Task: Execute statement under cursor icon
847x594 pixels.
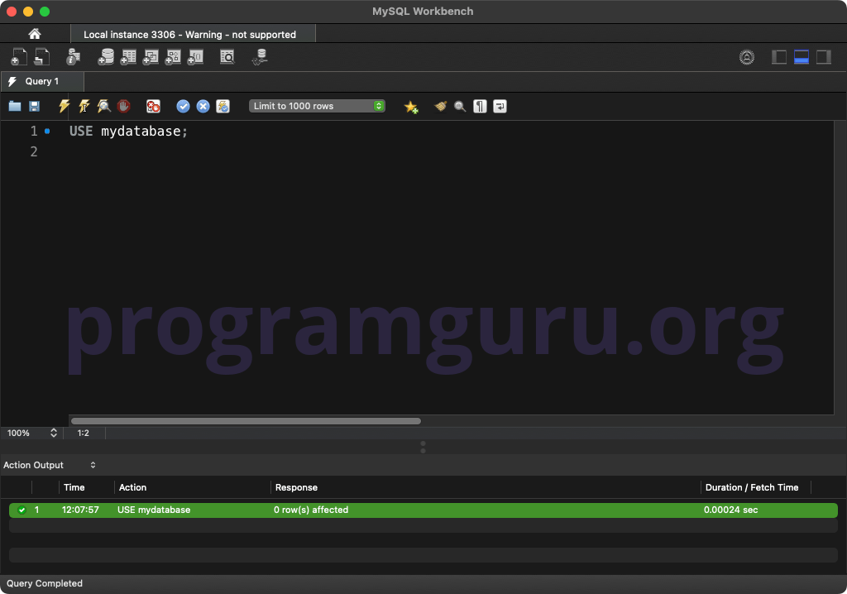Action: point(84,106)
